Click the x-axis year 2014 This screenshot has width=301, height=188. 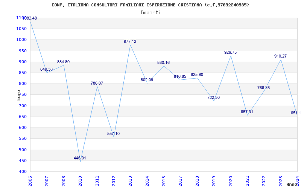147,181
